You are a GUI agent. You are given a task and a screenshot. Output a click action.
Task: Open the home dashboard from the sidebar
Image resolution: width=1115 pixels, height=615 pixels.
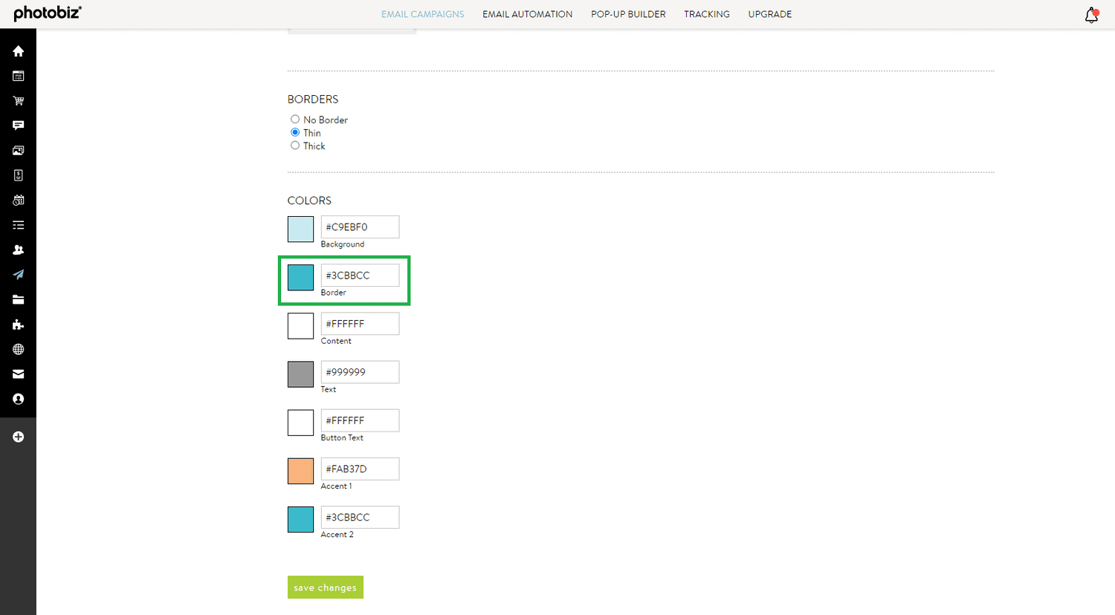(18, 51)
